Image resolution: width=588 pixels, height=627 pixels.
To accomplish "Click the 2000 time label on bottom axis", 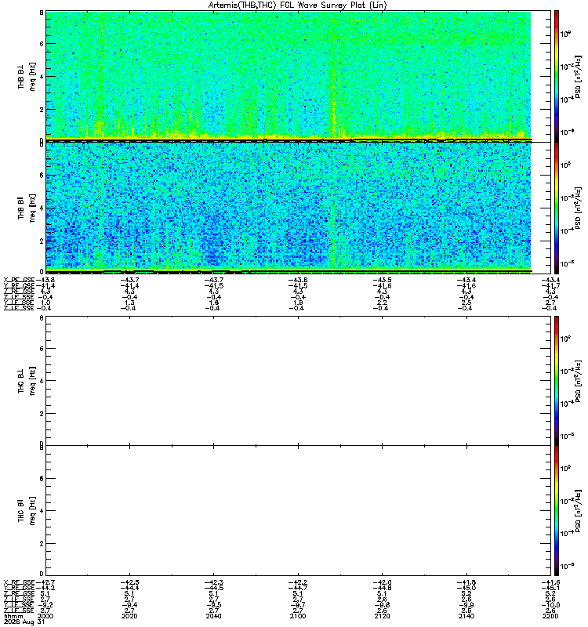I will (x=45, y=616).
